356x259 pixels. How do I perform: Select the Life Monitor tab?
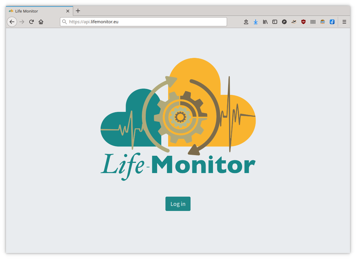[39, 11]
